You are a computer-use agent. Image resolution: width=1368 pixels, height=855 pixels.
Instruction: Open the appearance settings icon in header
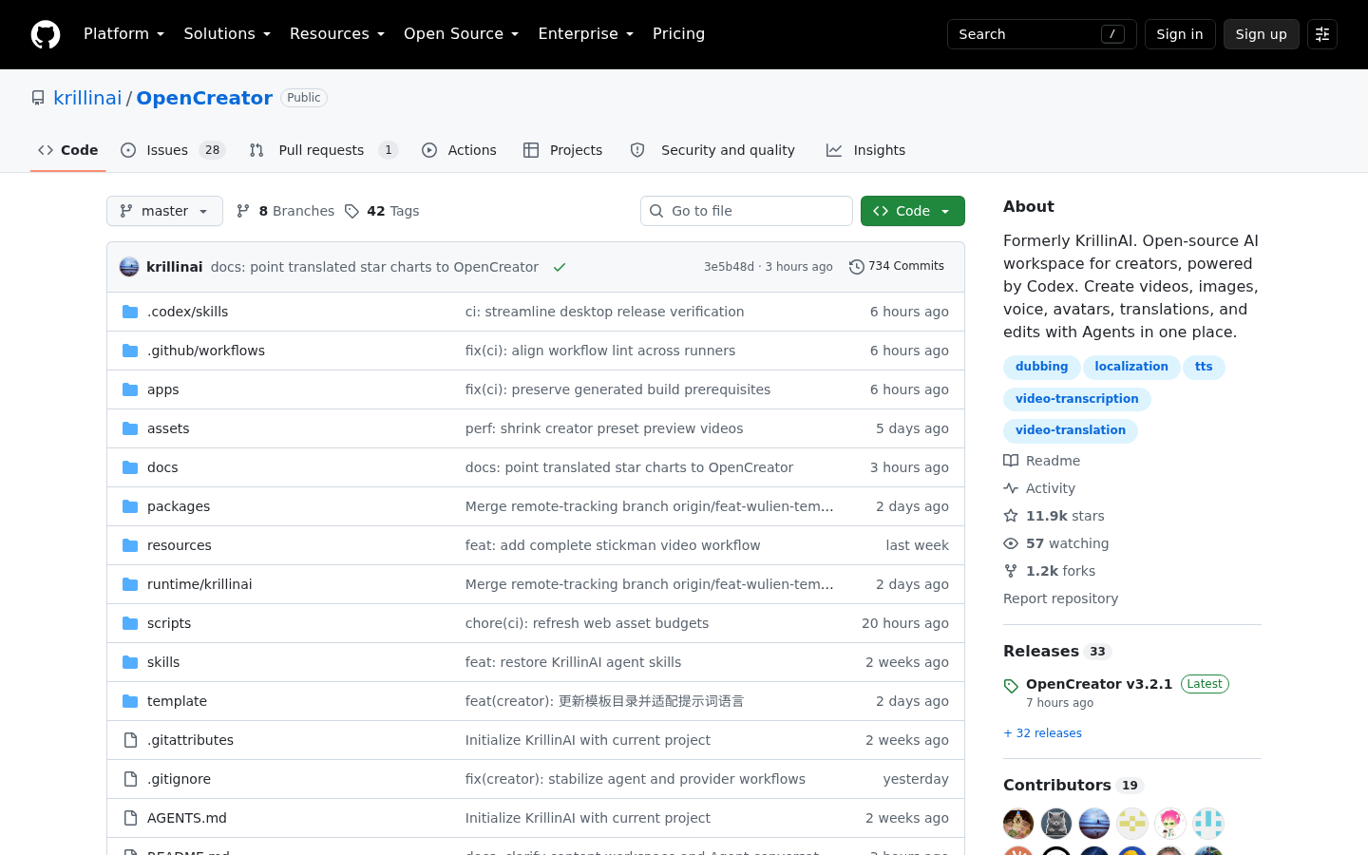click(x=1322, y=34)
